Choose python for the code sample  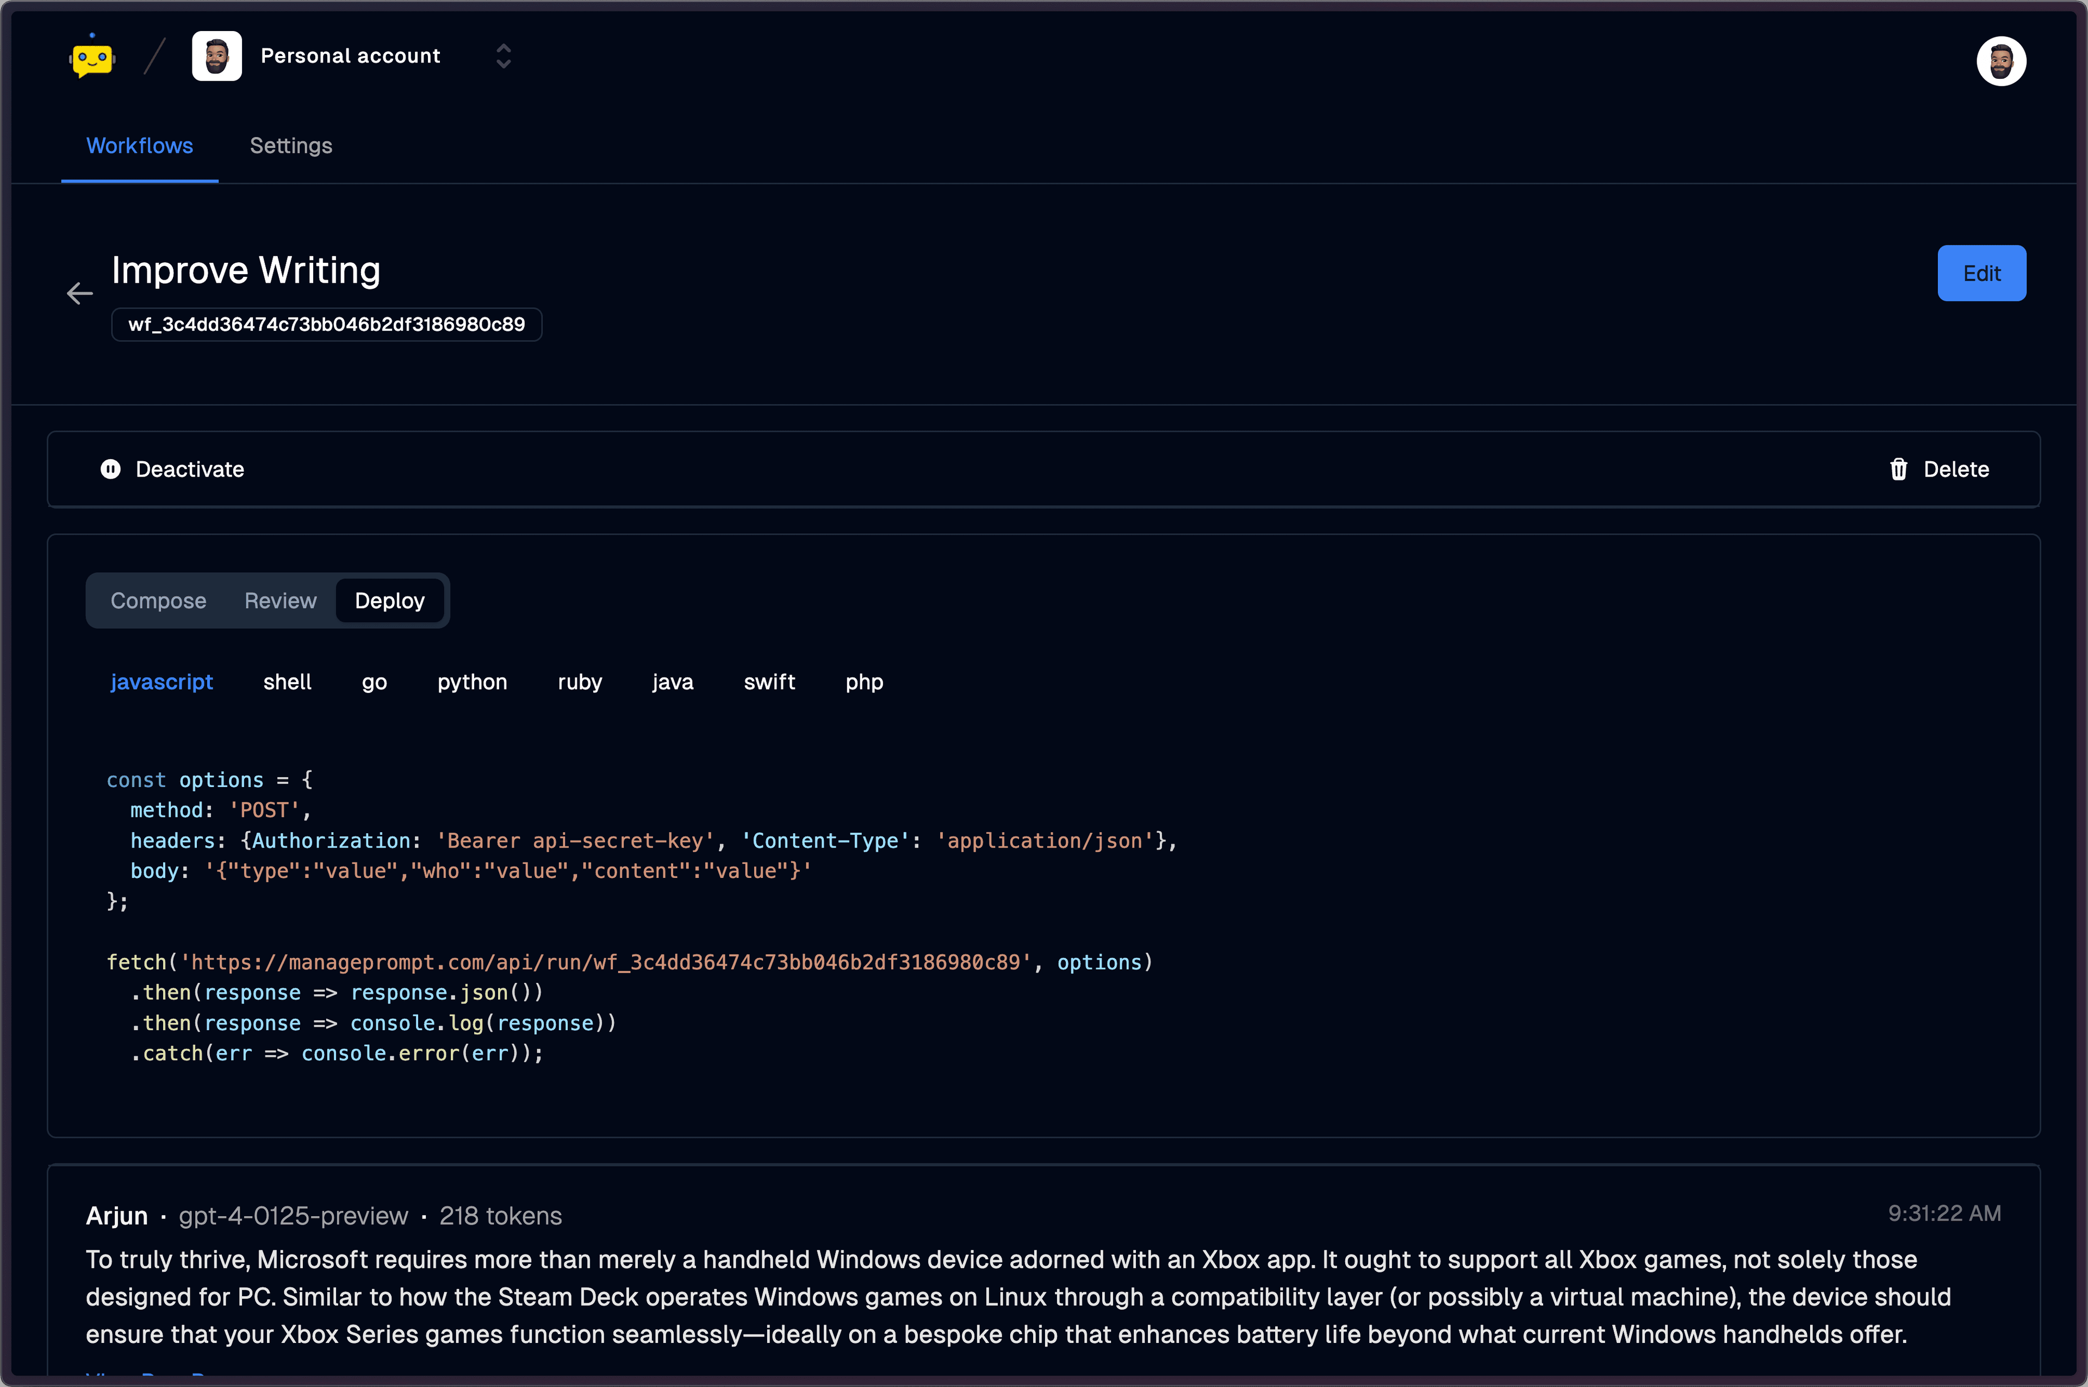pyautogui.click(x=471, y=682)
